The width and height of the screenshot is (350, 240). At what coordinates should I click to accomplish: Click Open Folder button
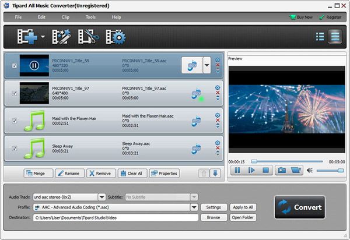pyautogui.click(x=243, y=217)
